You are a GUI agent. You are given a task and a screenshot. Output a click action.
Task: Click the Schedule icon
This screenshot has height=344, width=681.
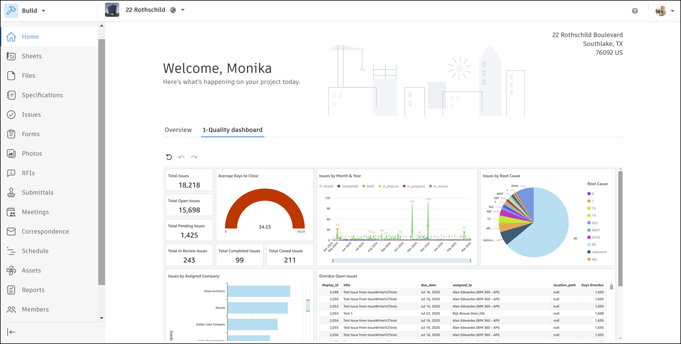(11, 251)
